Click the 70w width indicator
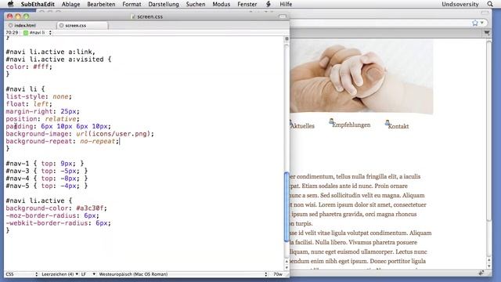Screen dimensions: 501x282 pyautogui.click(x=278, y=274)
